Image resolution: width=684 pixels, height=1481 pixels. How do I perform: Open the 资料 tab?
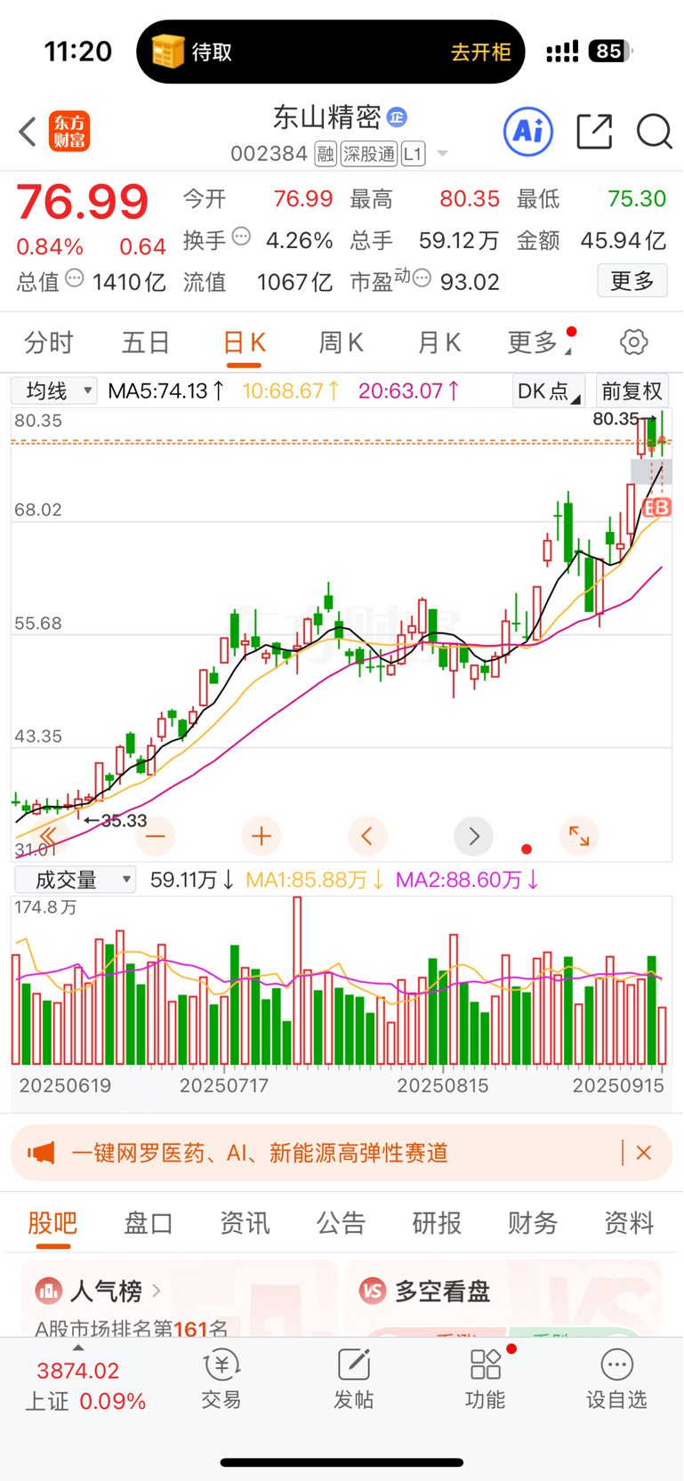(x=629, y=1223)
